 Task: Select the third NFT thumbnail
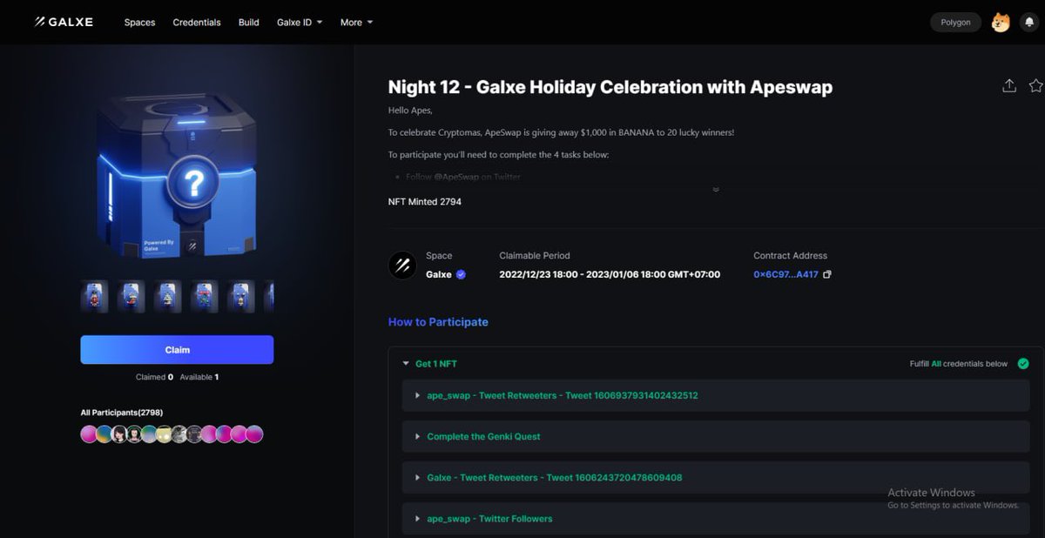(x=168, y=297)
